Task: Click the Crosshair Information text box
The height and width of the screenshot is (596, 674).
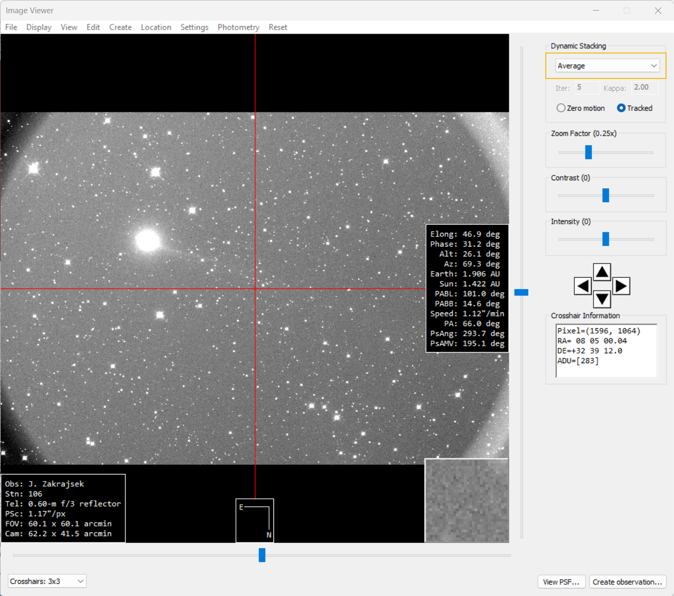Action: click(607, 350)
